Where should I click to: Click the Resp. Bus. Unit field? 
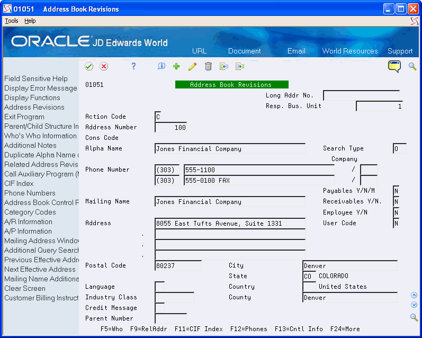coord(379,106)
